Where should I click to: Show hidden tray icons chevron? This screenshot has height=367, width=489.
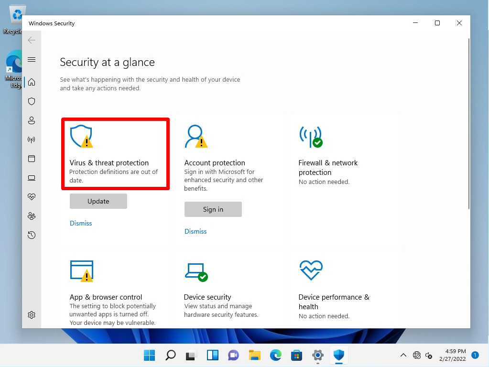[403, 355]
